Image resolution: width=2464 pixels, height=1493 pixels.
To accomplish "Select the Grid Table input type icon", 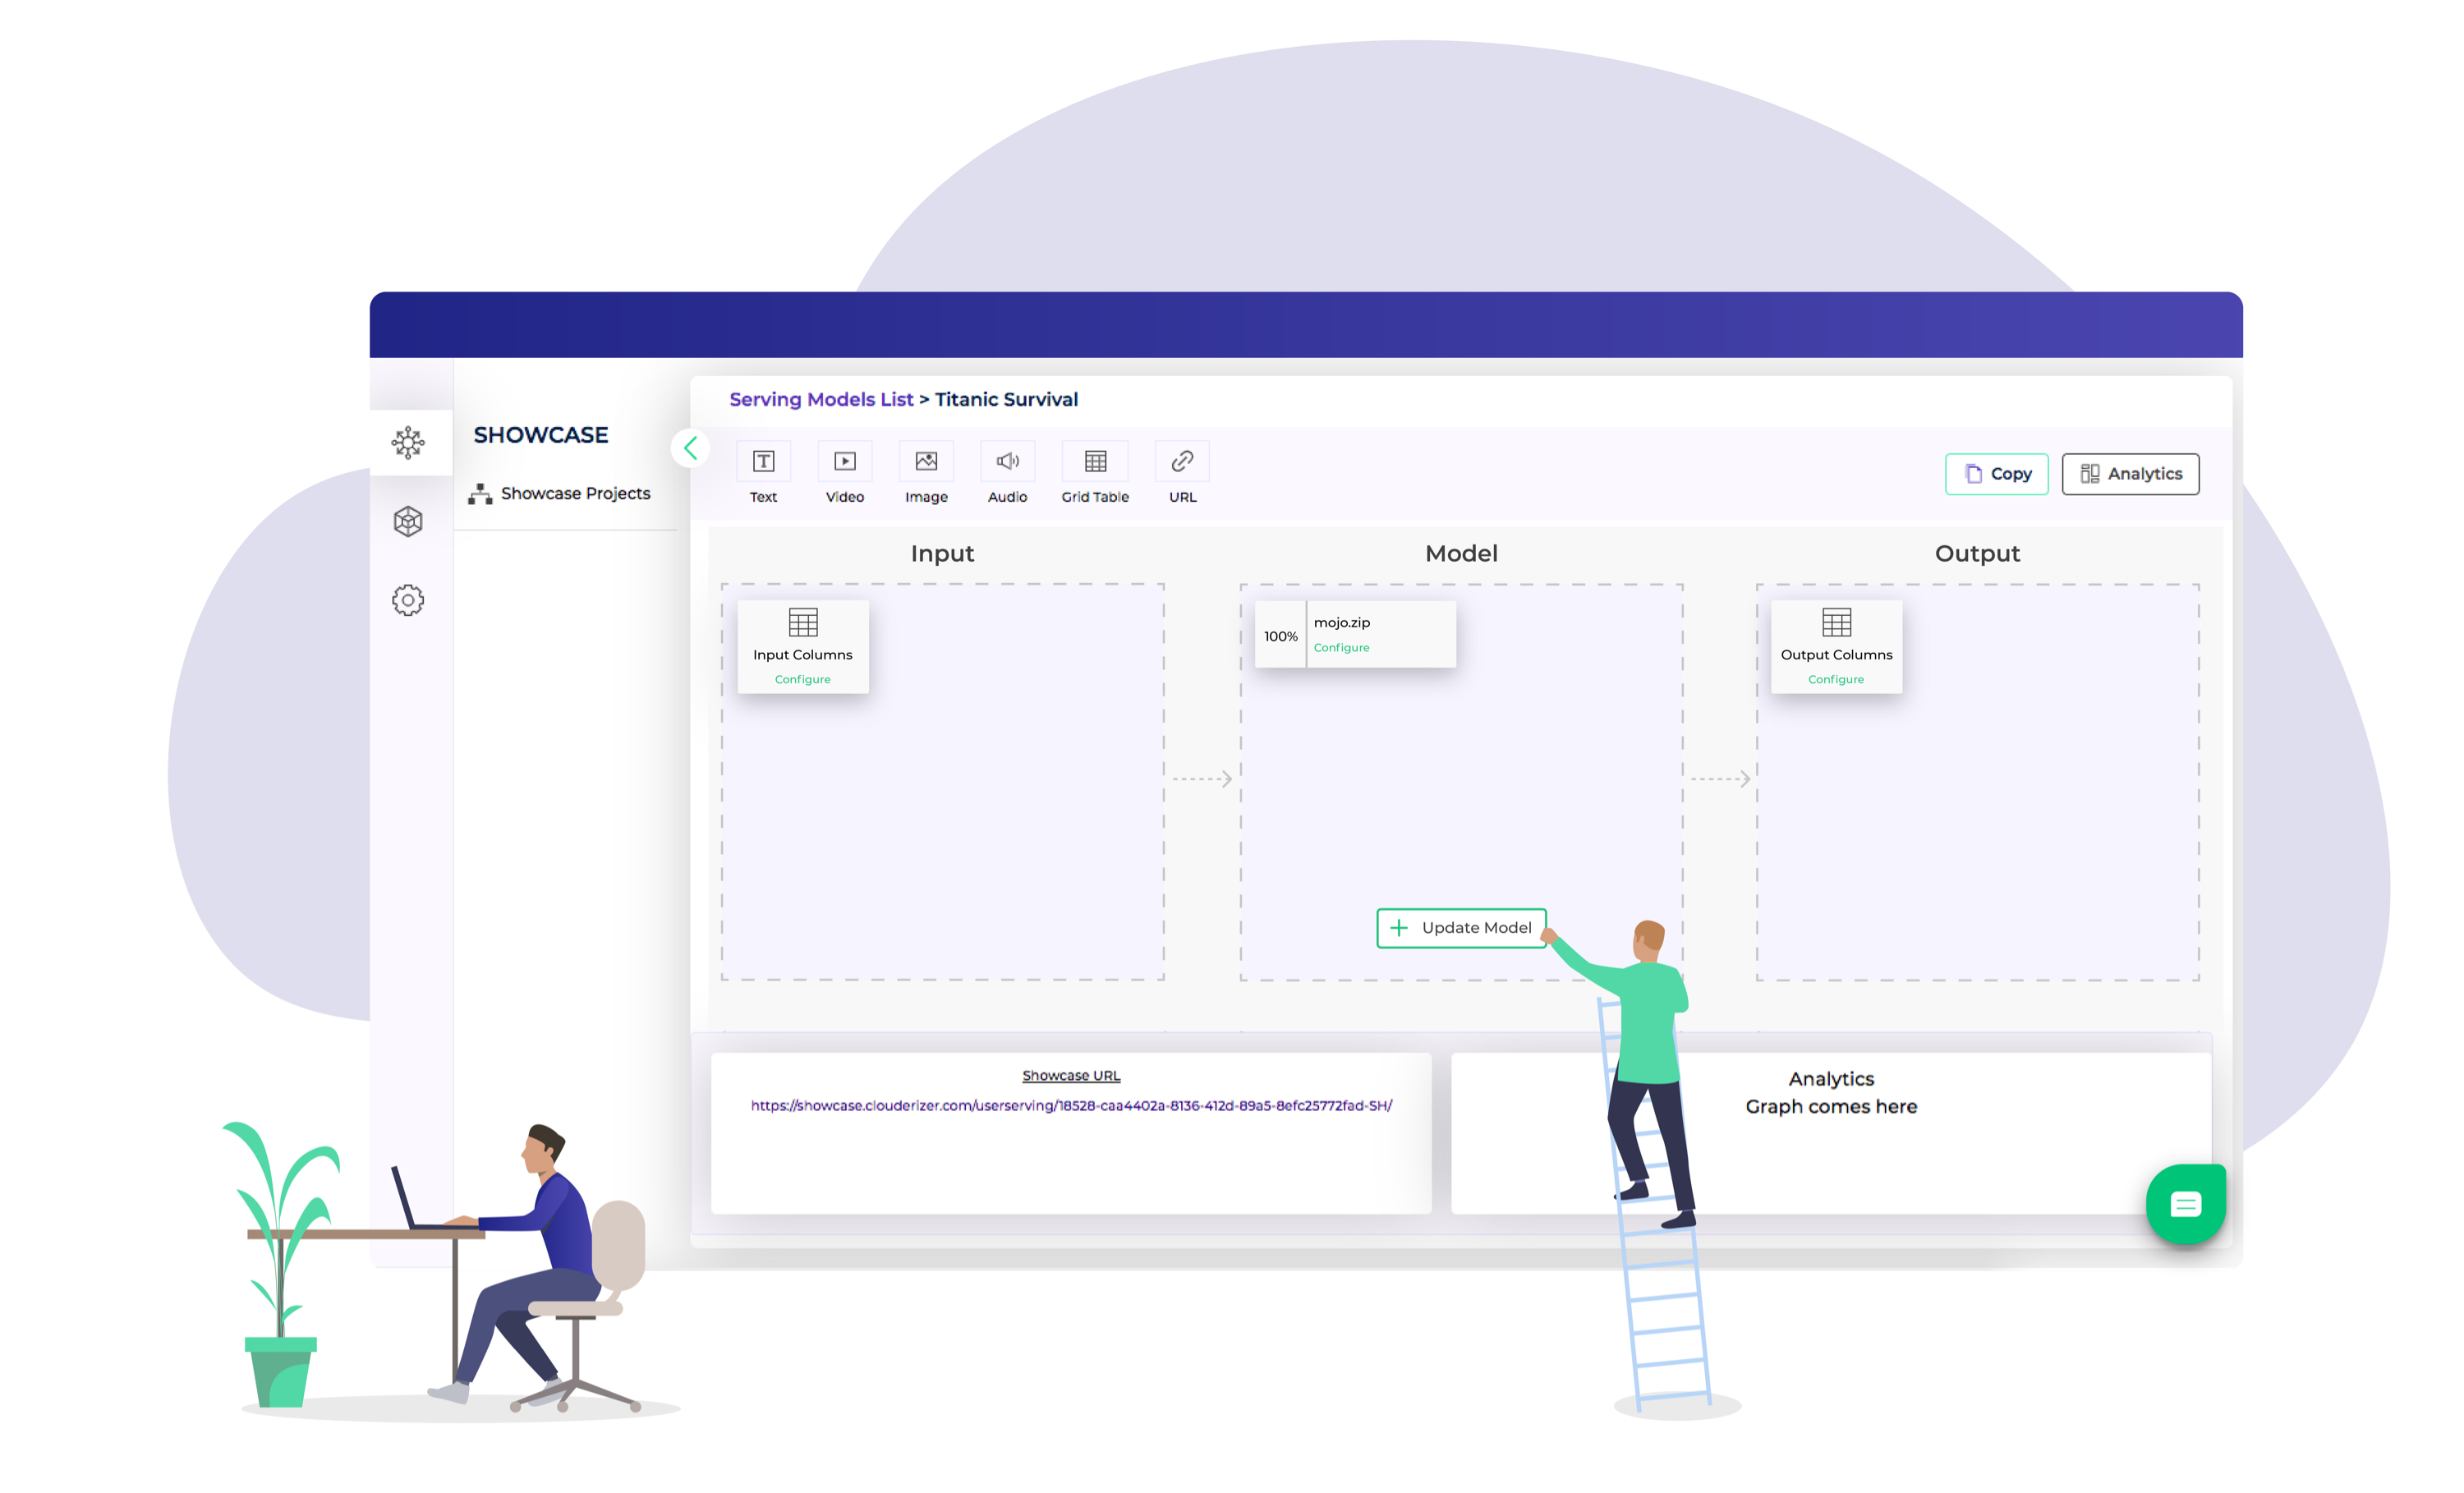I will (1094, 461).
